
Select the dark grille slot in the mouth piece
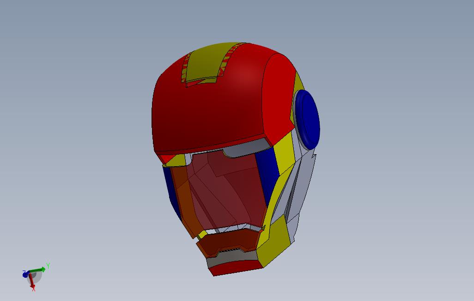coord(230,251)
